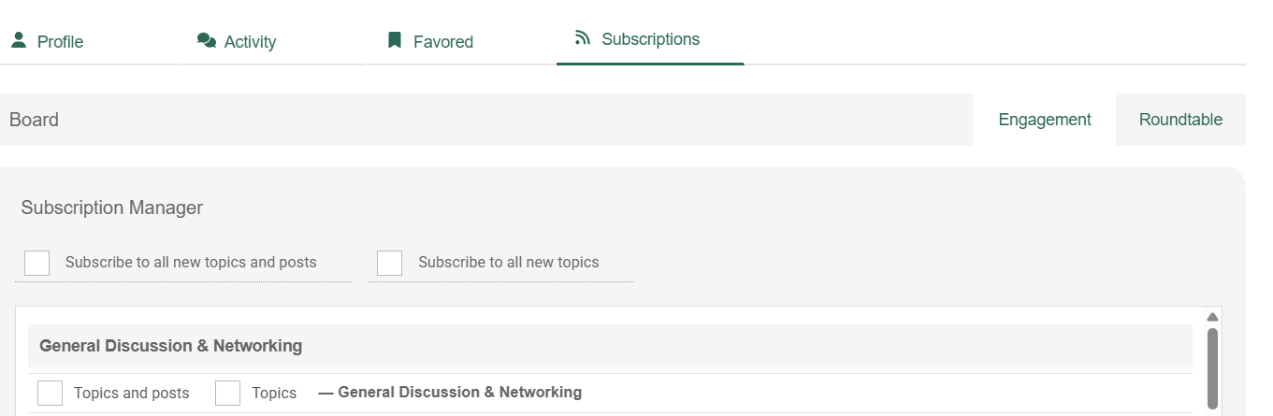Click the Subscription Manager heading
Viewport: 1273px width, 416px height.
(x=112, y=208)
